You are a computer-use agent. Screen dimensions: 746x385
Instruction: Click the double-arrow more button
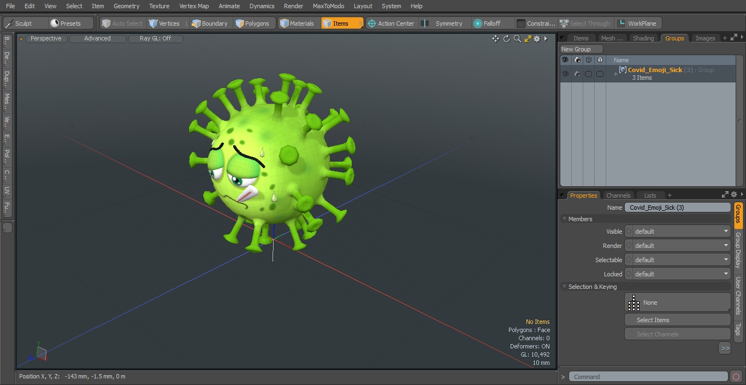tap(725, 348)
